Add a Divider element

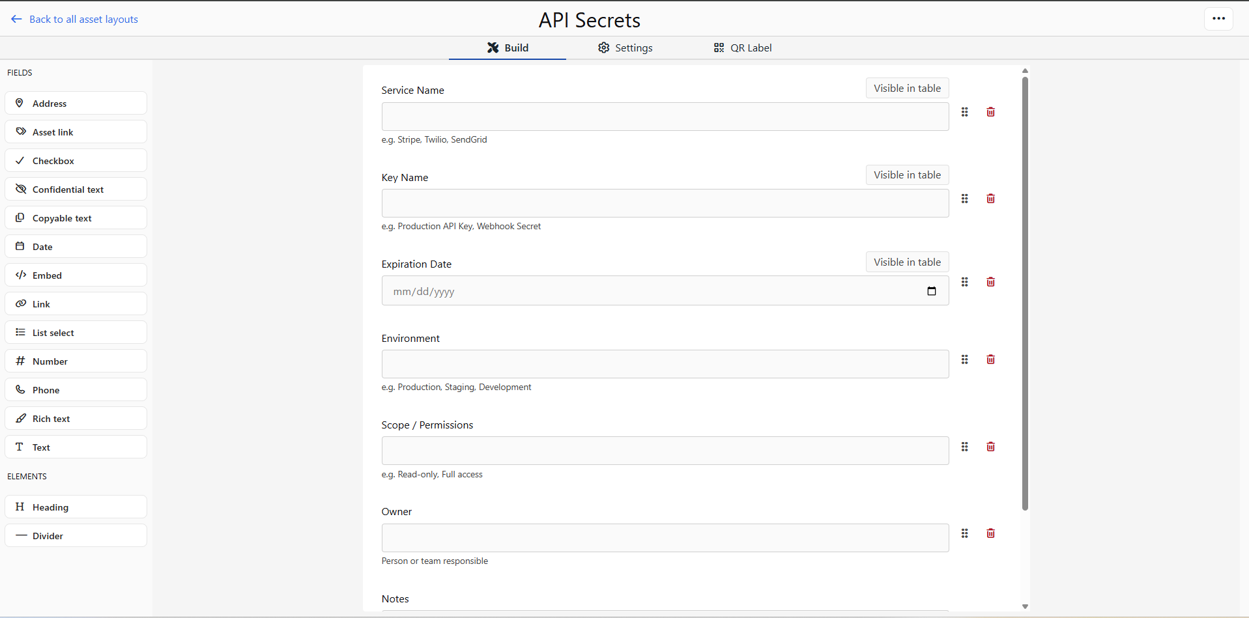click(x=76, y=535)
